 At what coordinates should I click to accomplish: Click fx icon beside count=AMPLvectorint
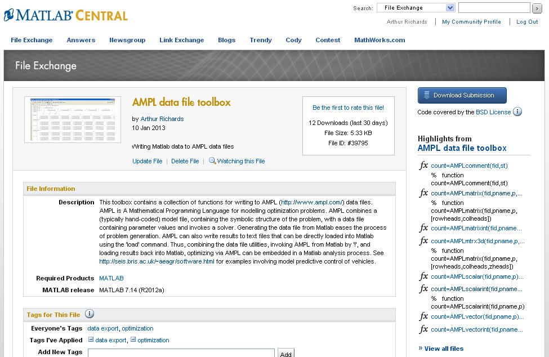[423, 329]
